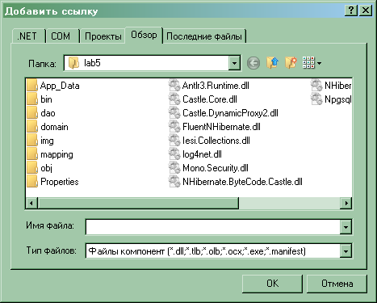Click the Npgsql file icon
Image resolution: width=377 pixels, height=303 pixels.
[x=316, y=99]
